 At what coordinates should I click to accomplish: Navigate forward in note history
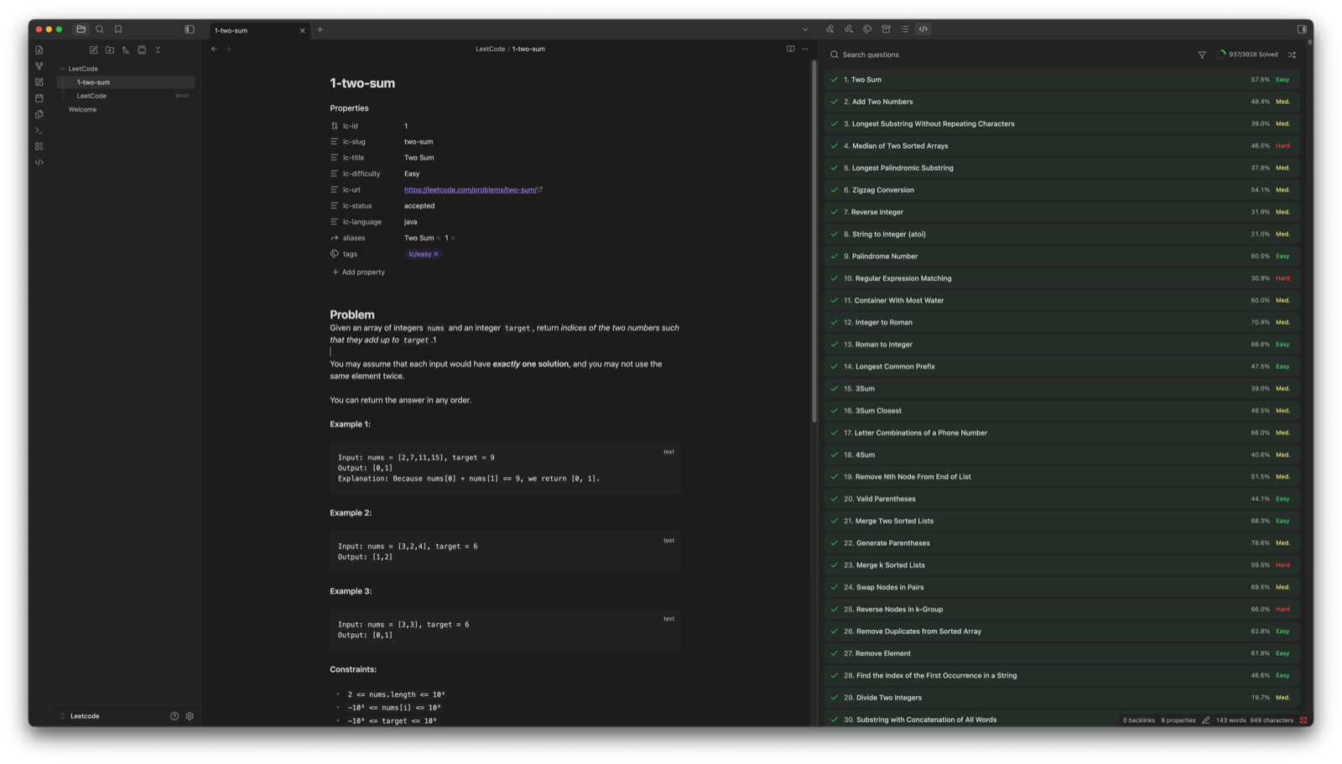[228, 49]
